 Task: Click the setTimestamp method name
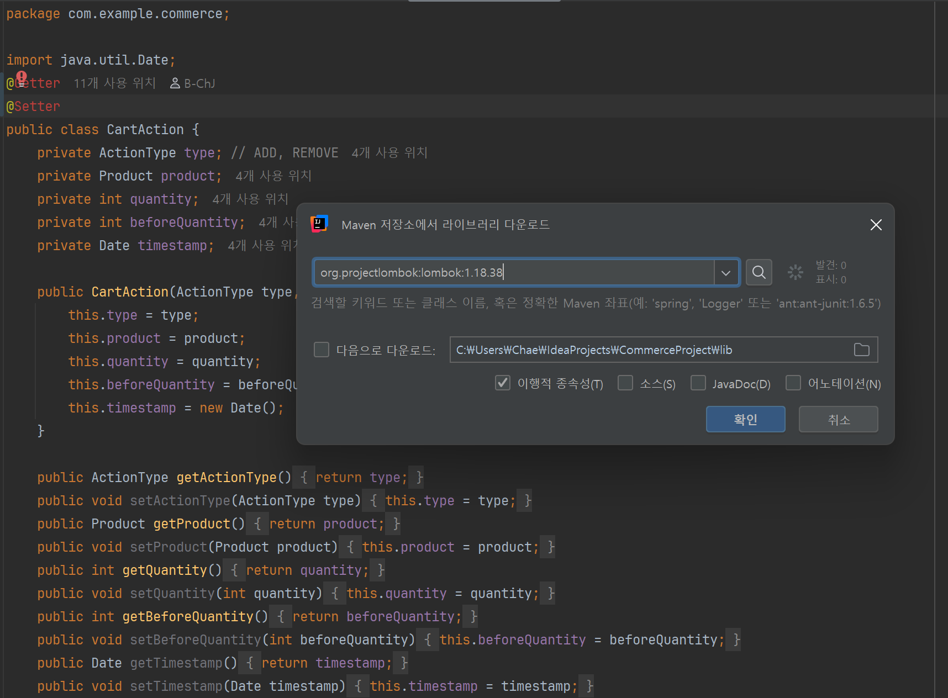pyautogui.click(x=176, y=686)
